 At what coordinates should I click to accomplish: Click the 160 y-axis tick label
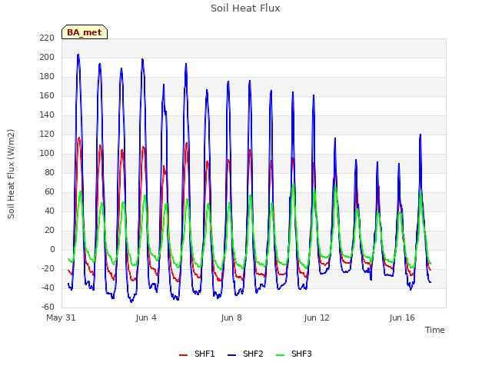[x=47, y=95]
